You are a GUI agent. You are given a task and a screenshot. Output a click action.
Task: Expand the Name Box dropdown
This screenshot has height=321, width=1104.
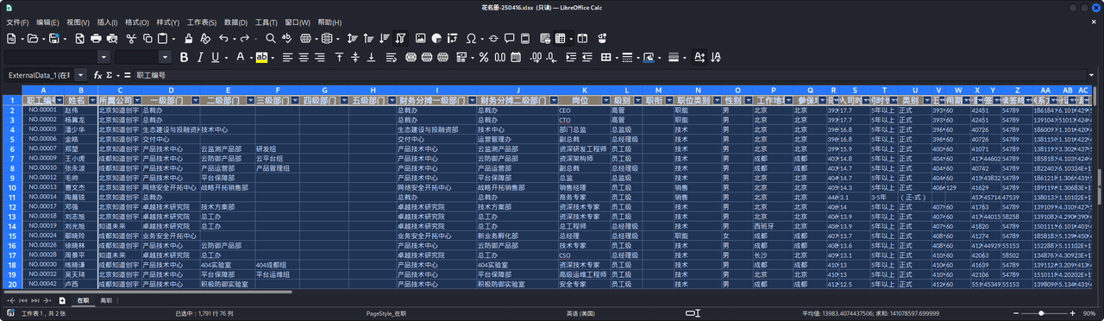point(81,75)
